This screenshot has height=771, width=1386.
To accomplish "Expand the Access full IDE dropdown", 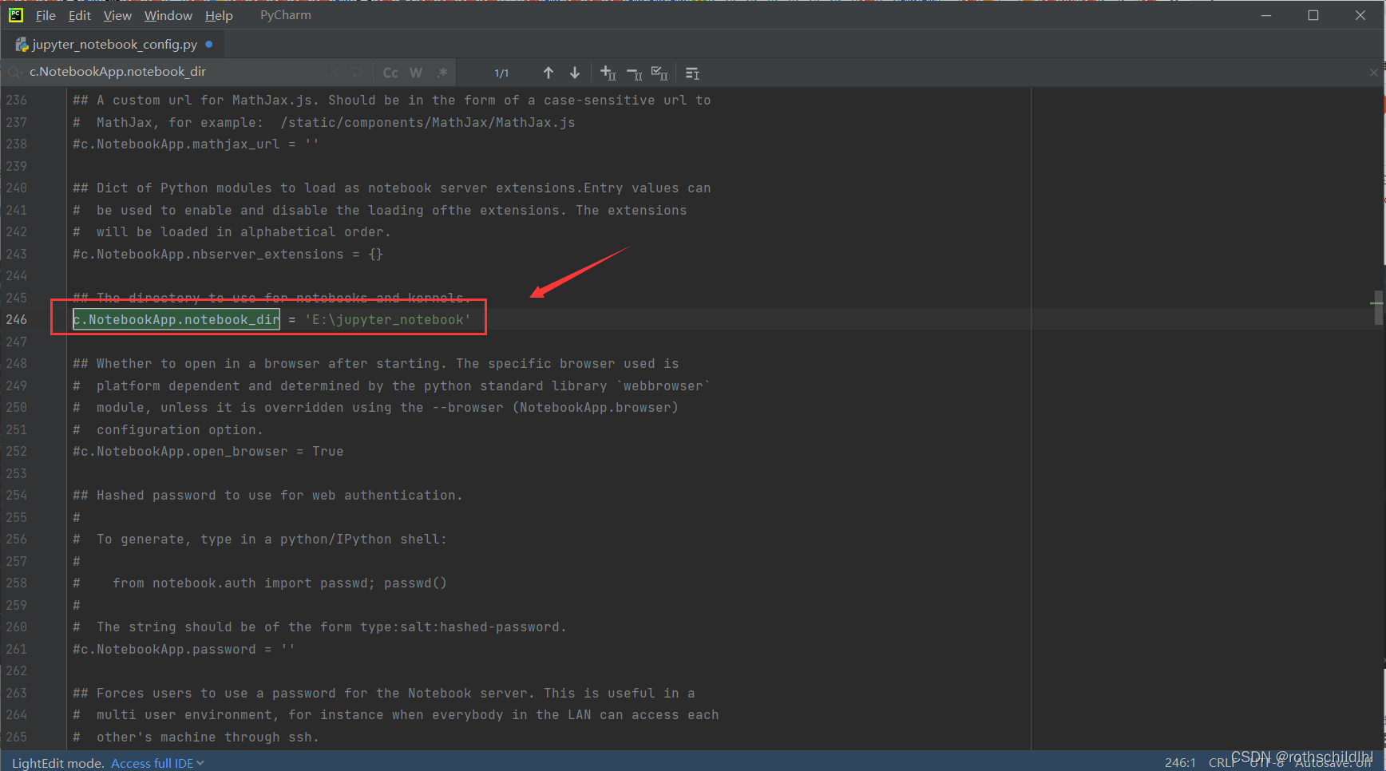I will pos(157,763).
